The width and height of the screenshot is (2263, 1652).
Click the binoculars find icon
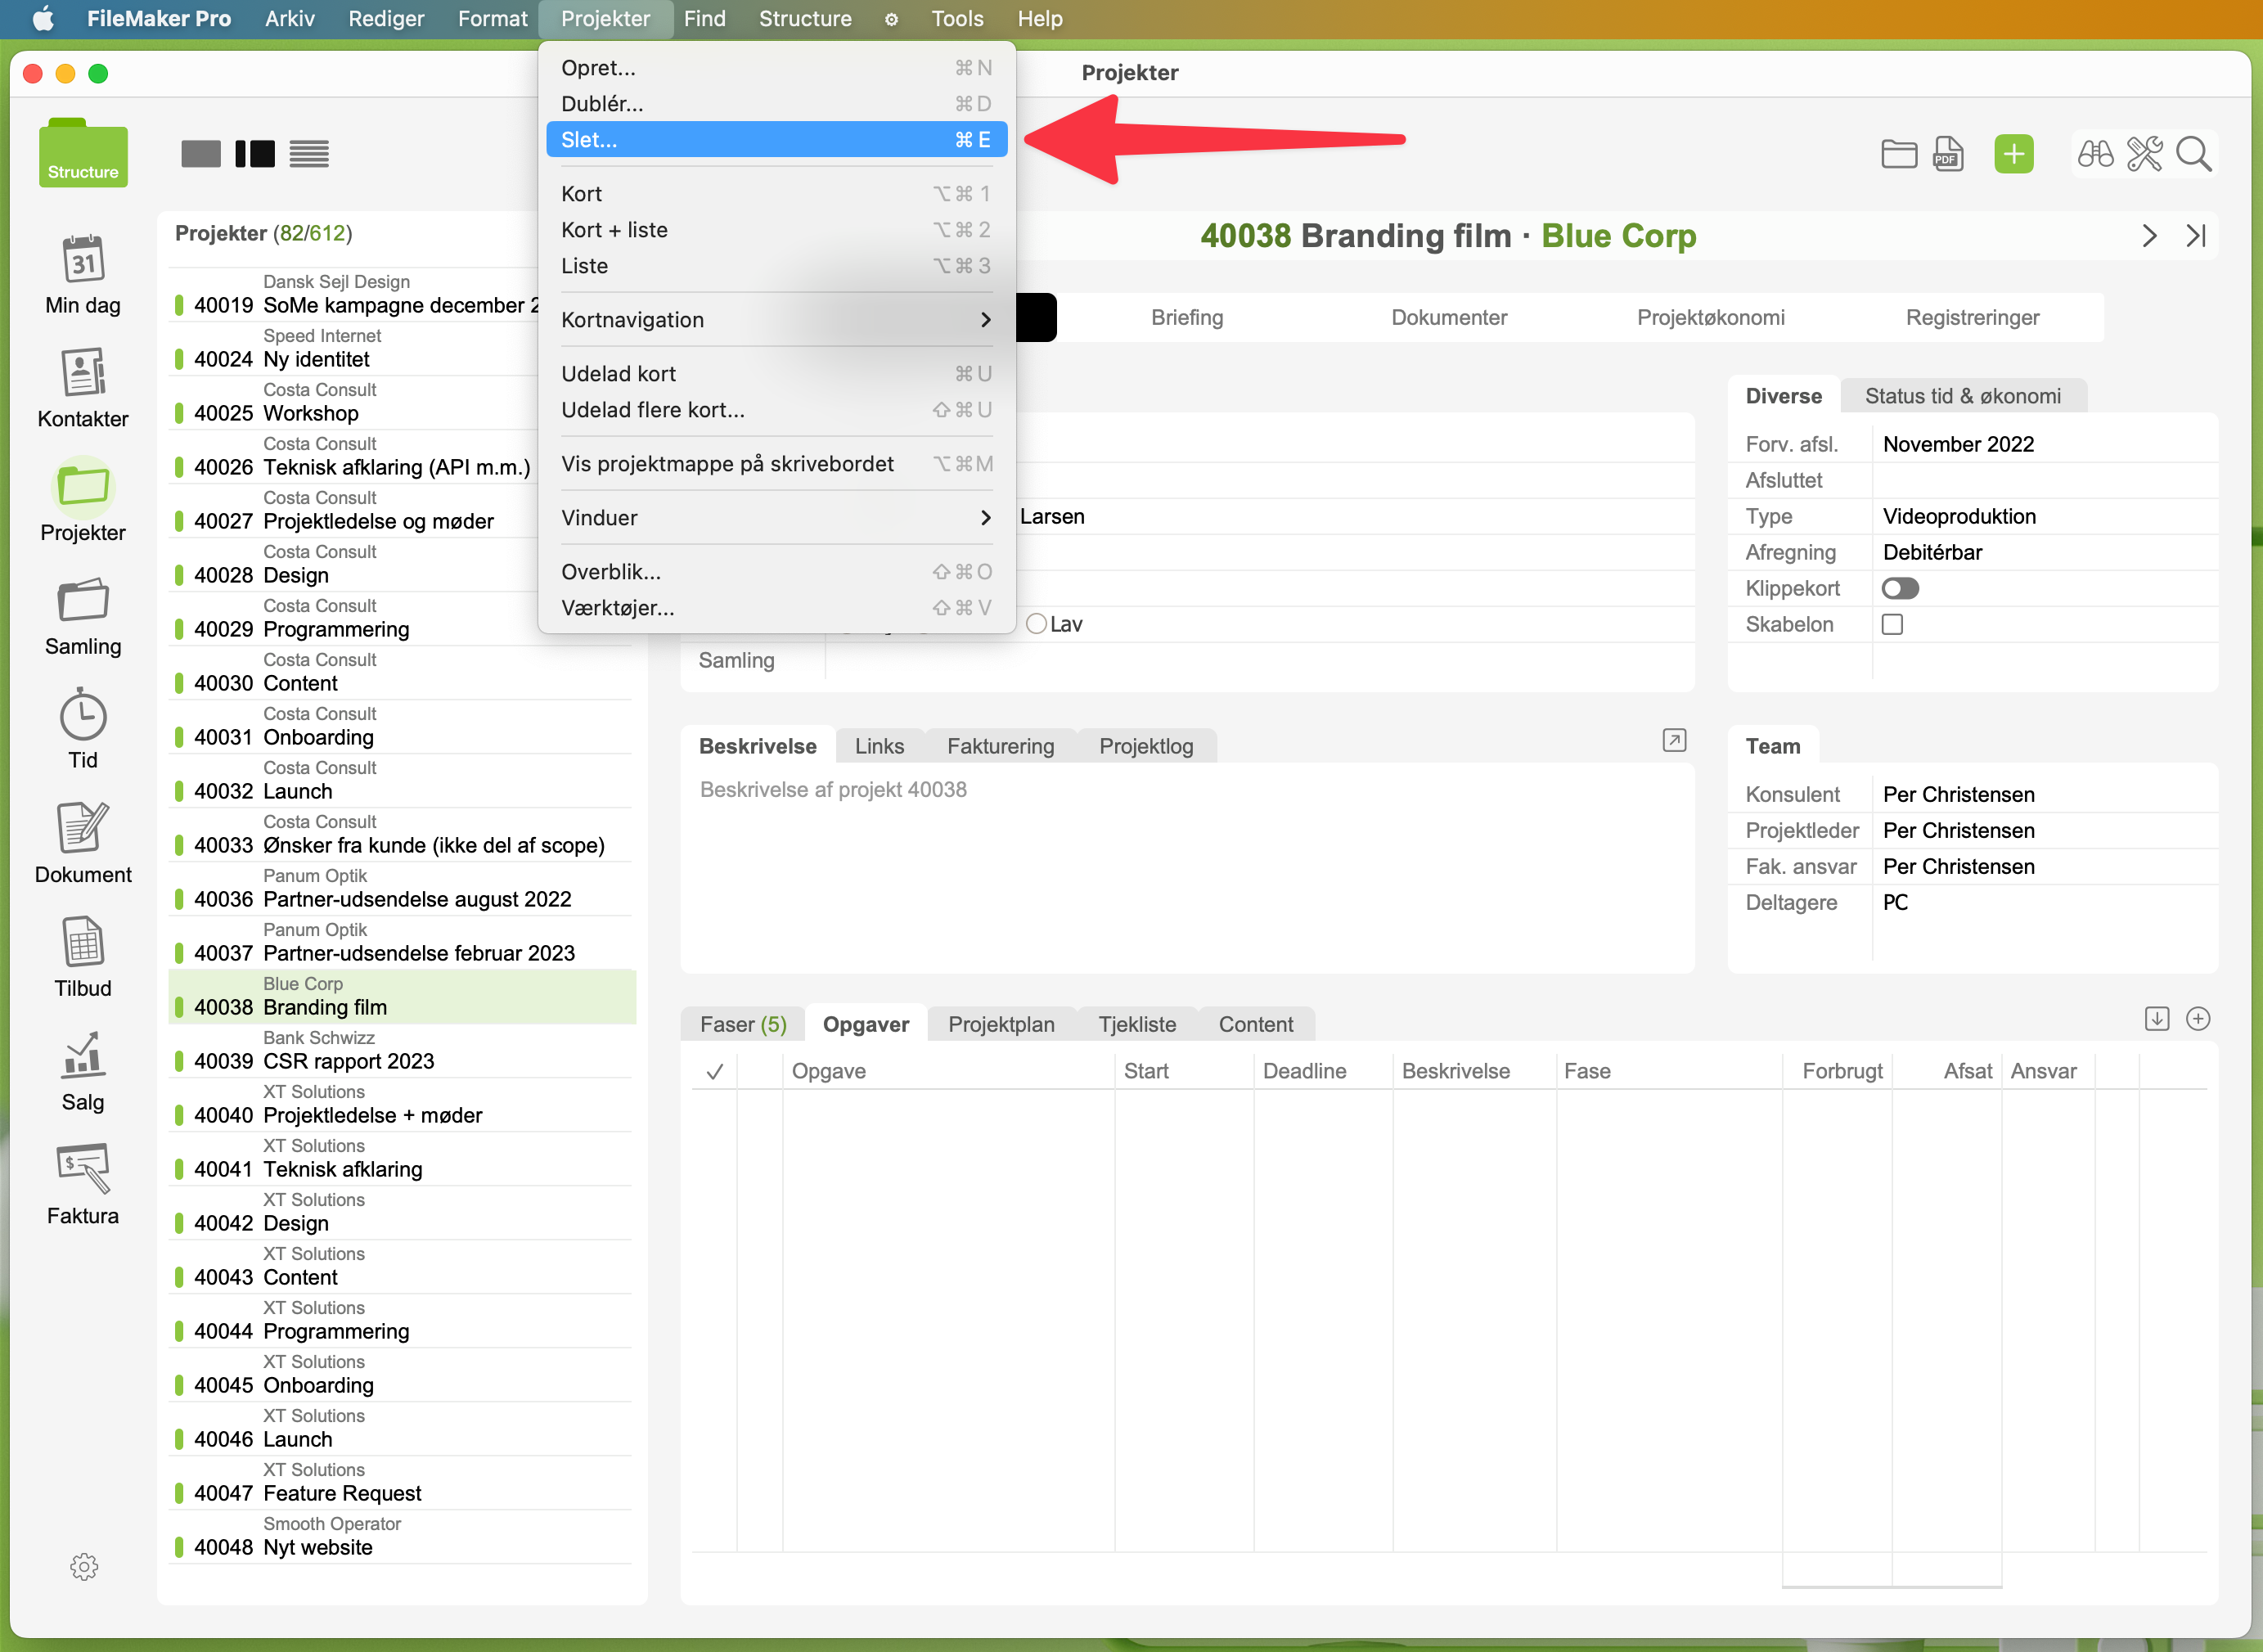point(2095,154)
